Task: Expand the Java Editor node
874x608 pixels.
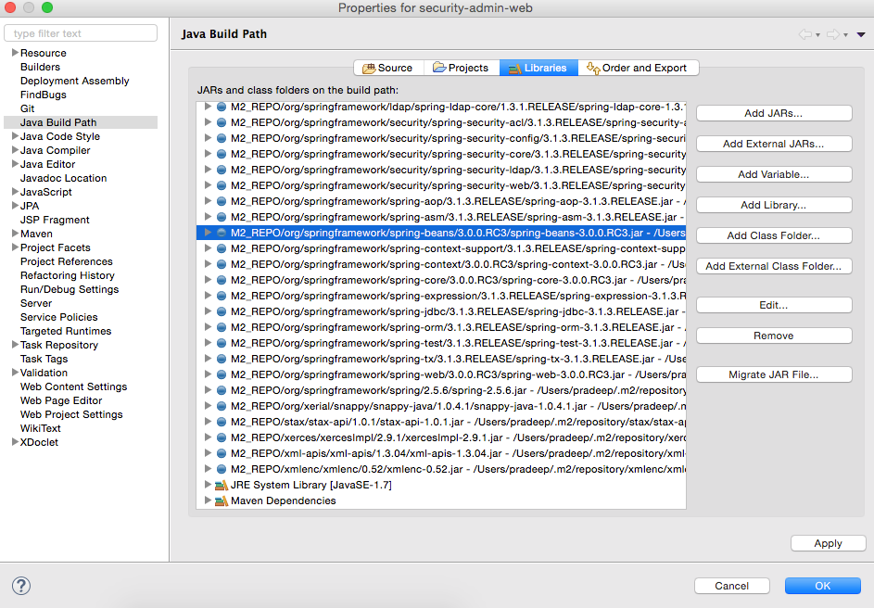Action: (x=15, y=164)
